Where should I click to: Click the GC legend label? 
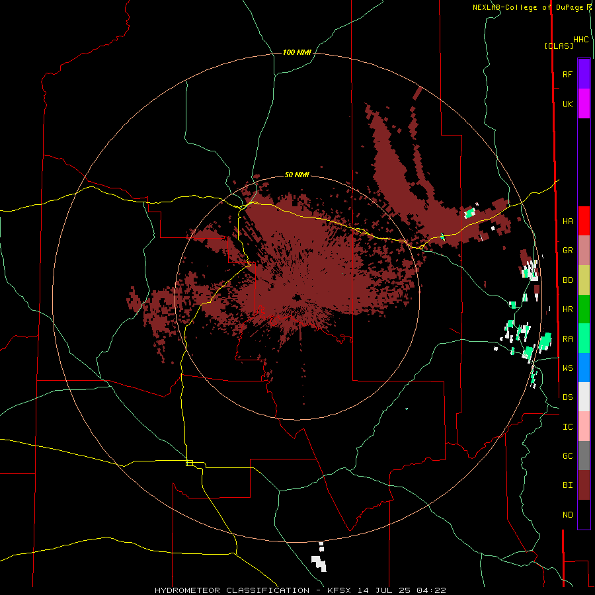pyautogui.click(x=567, y=456)
